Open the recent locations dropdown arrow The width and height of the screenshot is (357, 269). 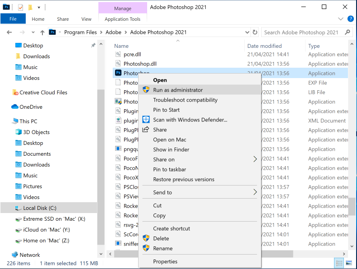tap(33, 32)
